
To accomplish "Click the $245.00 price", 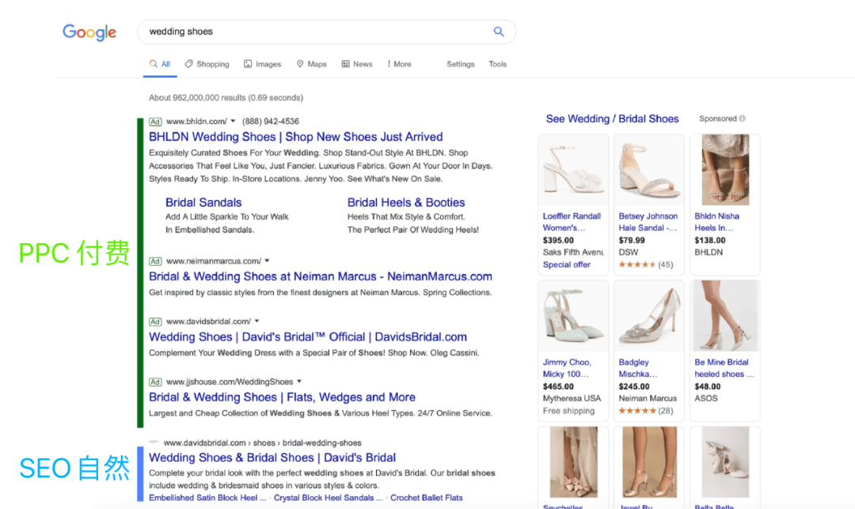I will click(634, 386).
